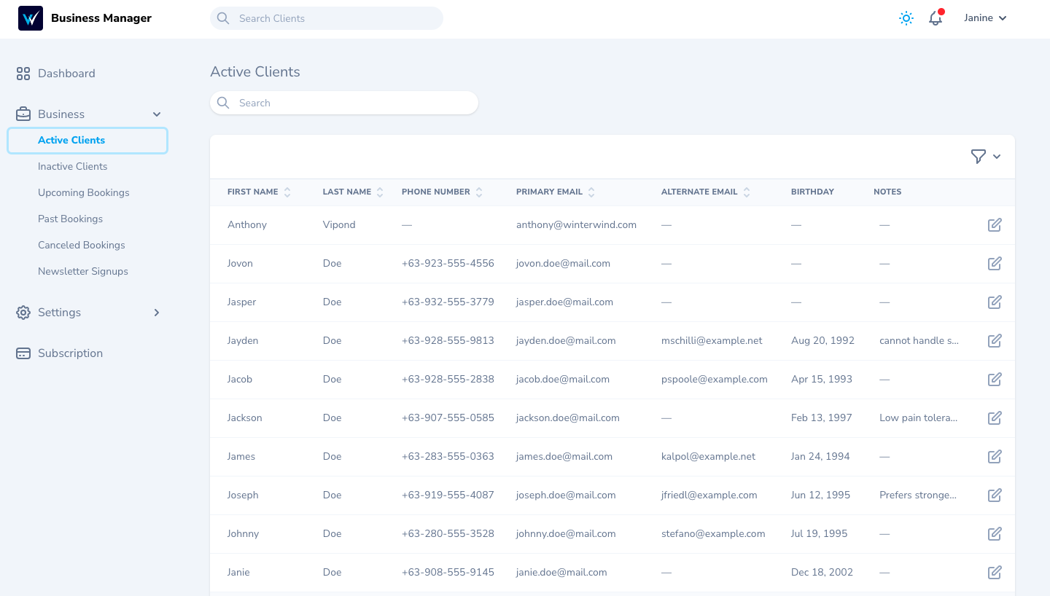
Task: Open the notifications bell
Action: [936, 18]
